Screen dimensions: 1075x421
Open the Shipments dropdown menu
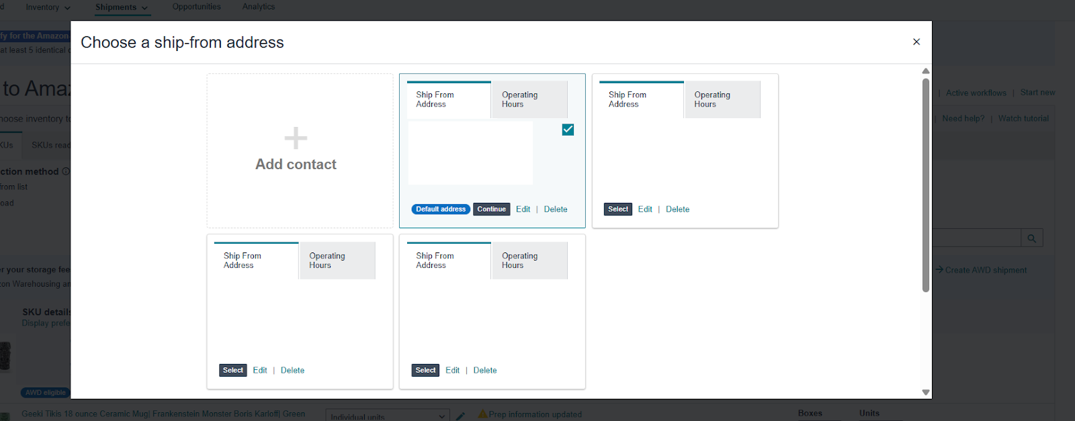[121, 7]
